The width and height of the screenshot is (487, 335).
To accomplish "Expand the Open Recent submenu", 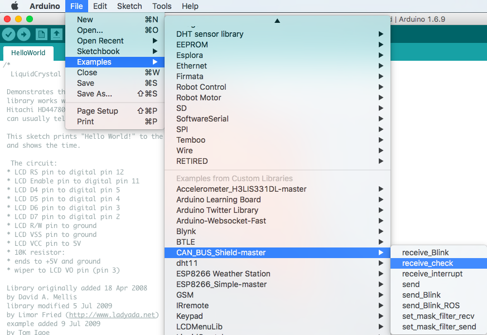I will click(100, 41).
